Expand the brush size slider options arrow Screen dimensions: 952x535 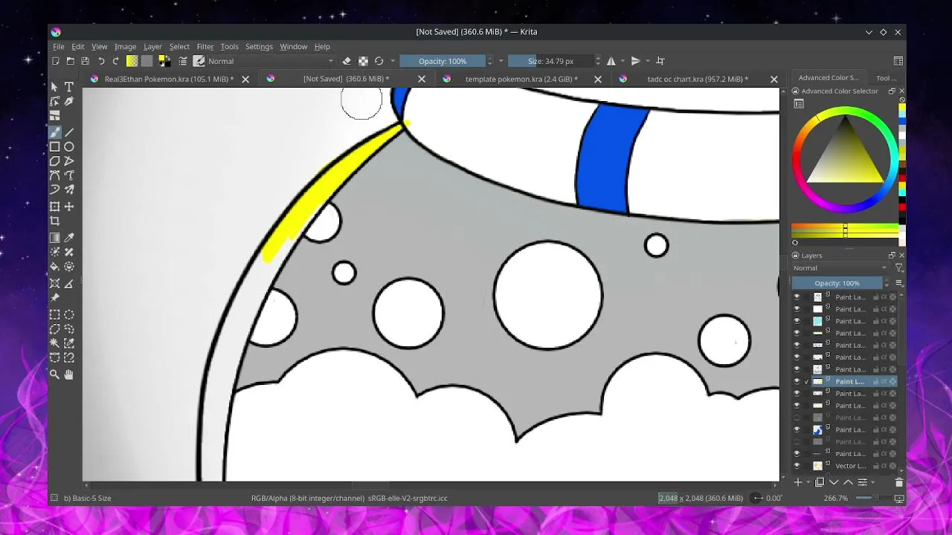click(597, 61)
